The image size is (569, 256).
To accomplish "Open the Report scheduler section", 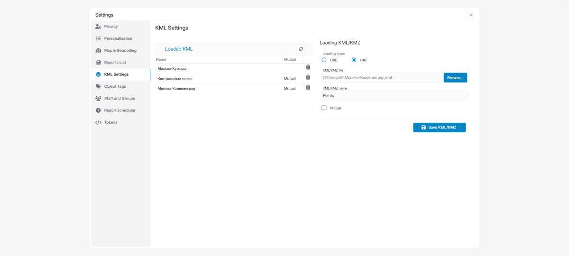I will click(x=119, y=110).
